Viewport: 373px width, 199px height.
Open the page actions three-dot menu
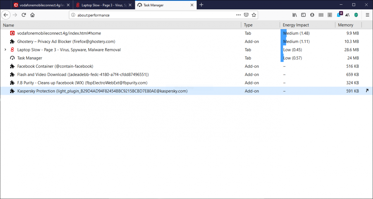click(238, 15)
